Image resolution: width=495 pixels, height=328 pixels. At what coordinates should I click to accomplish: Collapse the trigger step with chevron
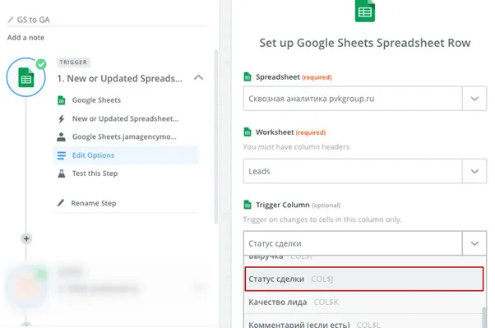[198, 77]
